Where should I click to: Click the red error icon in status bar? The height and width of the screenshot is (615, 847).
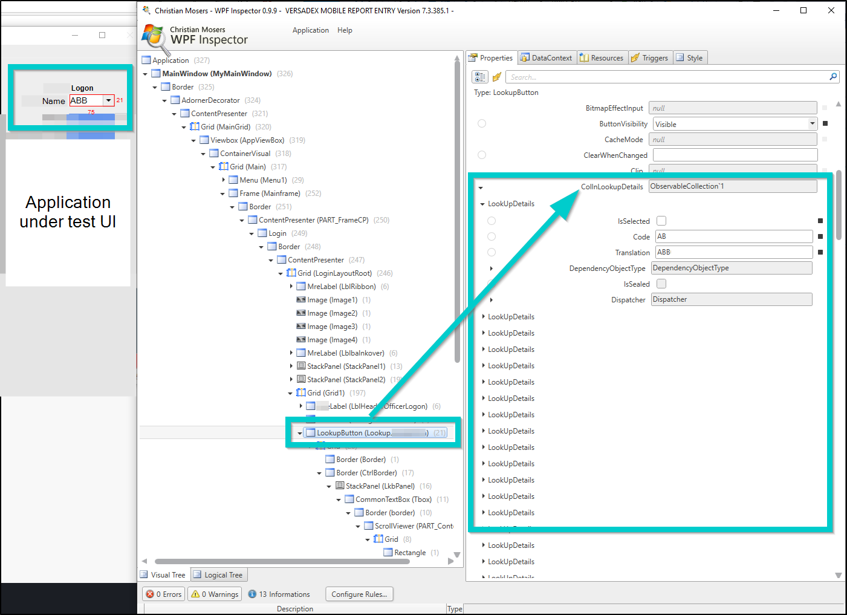[x=150, y=594]
